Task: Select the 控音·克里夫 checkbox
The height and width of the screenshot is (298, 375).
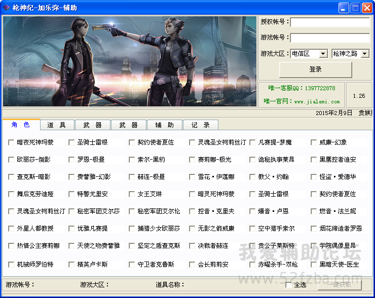Action: point(192,211)
